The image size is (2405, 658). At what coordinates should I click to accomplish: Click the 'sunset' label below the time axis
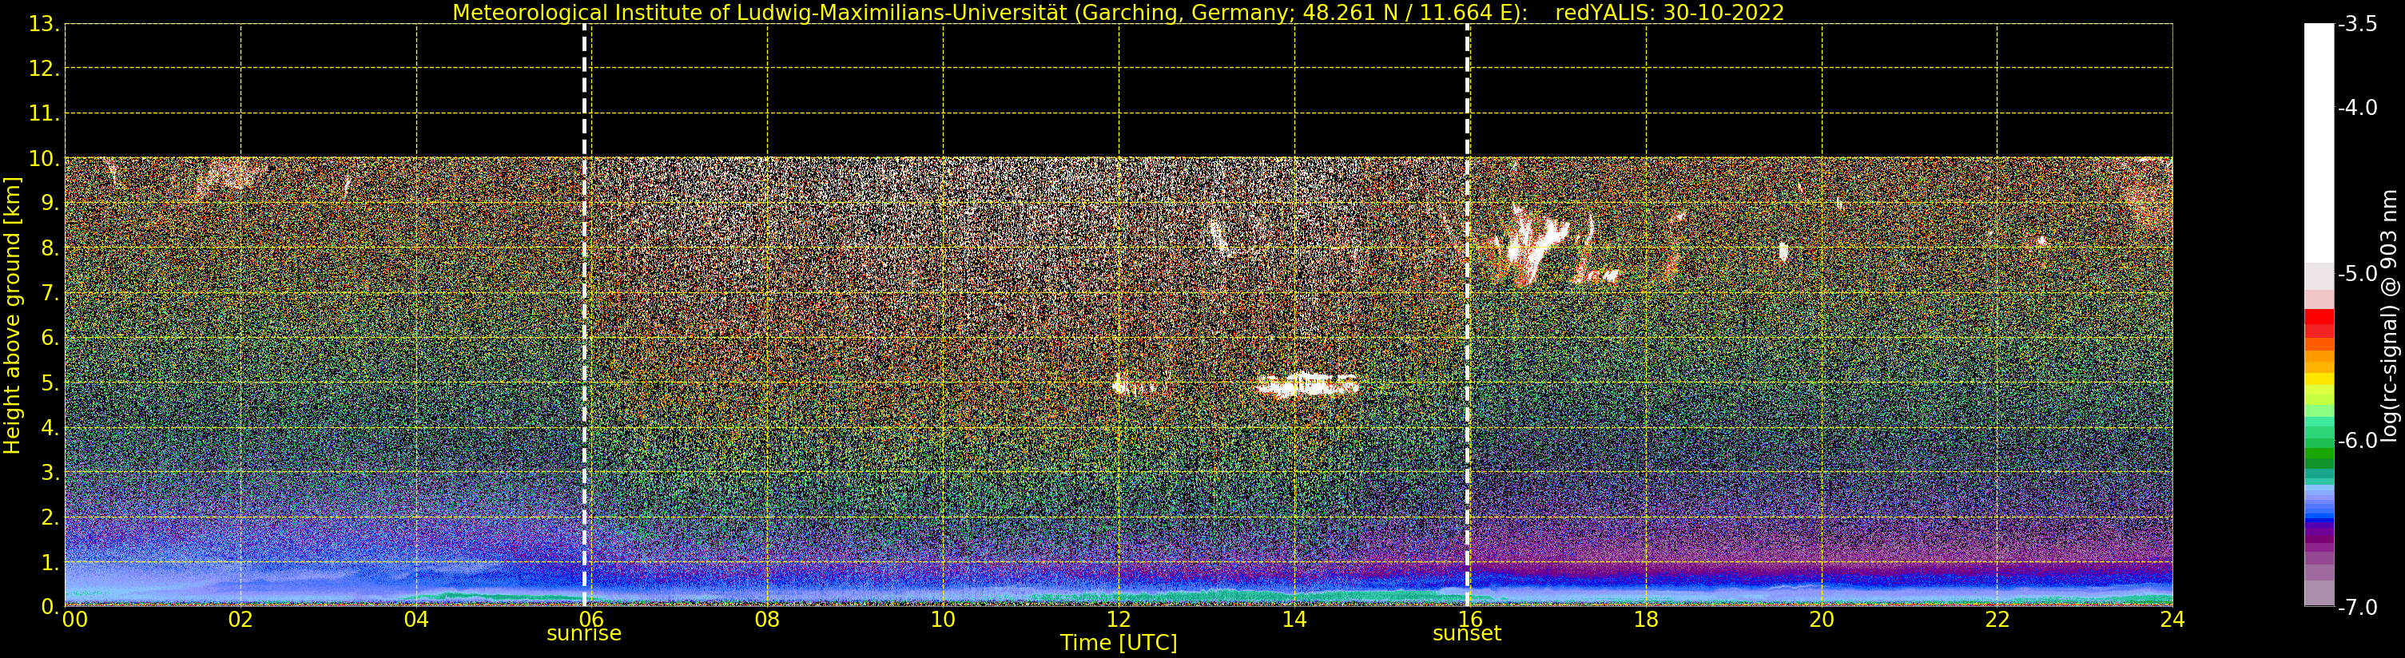pos(1467,634)
